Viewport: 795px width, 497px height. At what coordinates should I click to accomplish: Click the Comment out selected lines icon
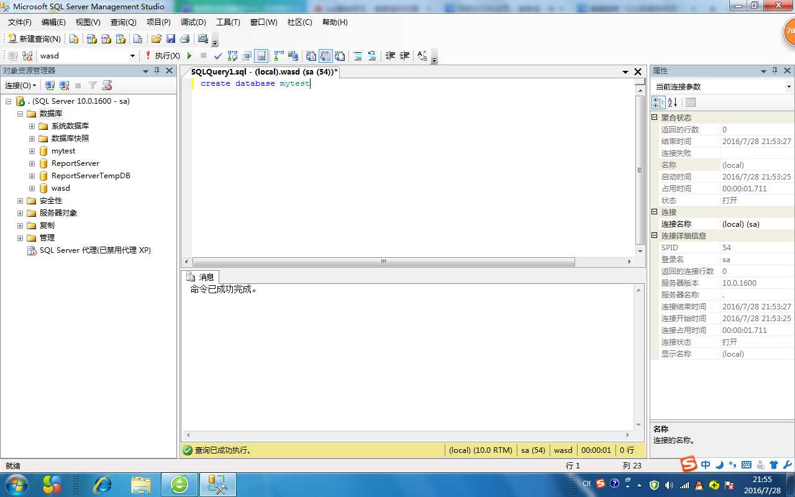pos(358,56)
